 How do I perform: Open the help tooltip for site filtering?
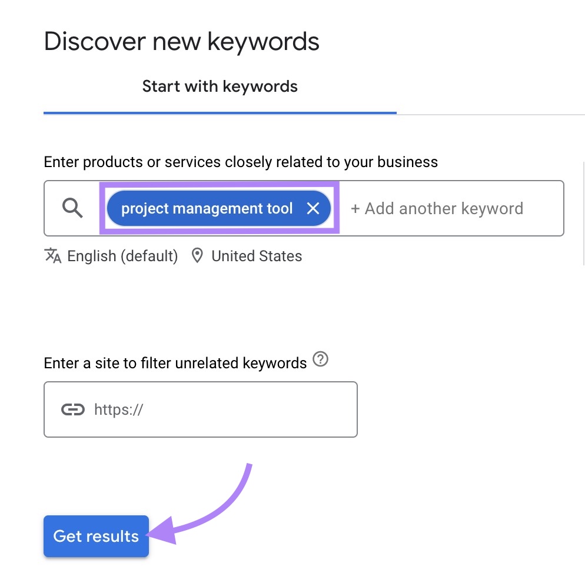coord(320,359)
